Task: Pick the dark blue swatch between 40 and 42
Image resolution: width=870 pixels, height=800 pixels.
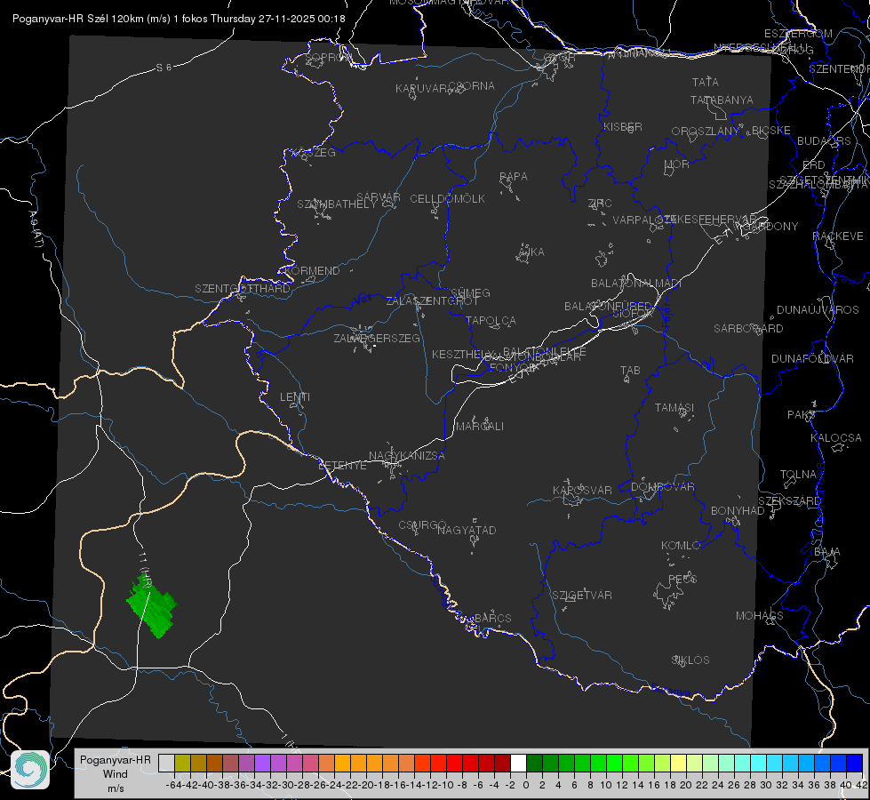Action: (x=855, y=763)
